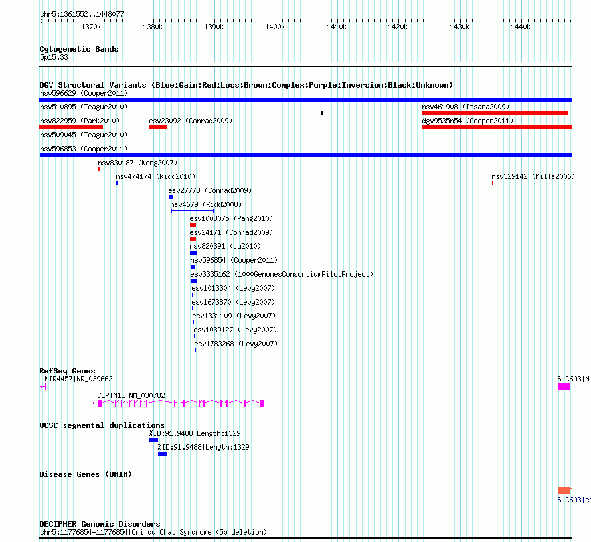Click the red nsv461908 loss bar

coord(495,113)
